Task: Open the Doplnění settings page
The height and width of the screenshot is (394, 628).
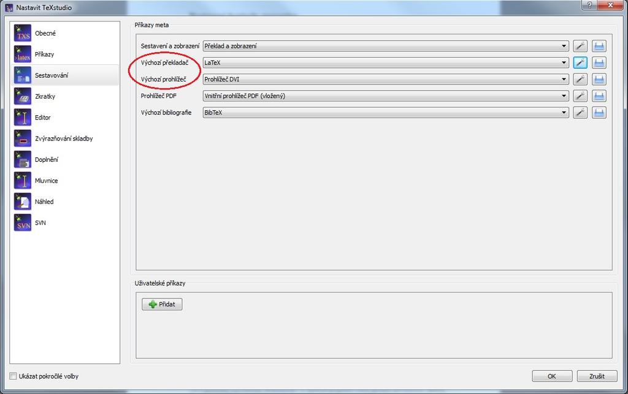Action: point(65,159)
